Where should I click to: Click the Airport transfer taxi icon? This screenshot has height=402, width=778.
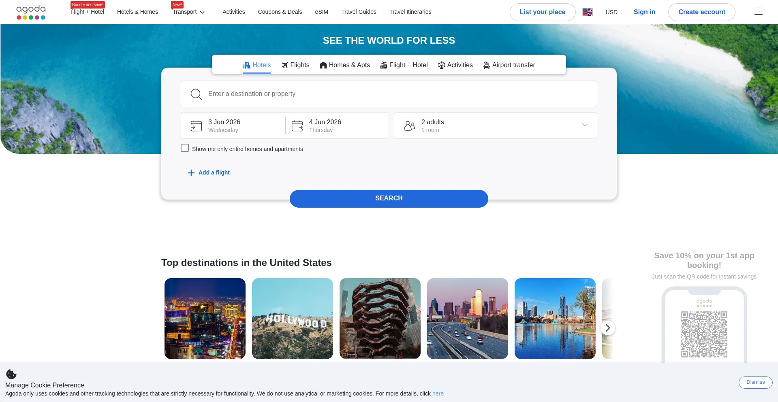[x=487, y=65]
